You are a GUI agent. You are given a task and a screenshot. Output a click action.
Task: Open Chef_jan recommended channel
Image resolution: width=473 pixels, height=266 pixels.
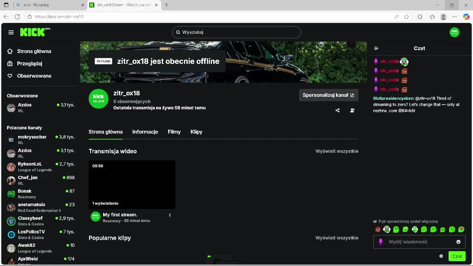click(x=41, y=180)
